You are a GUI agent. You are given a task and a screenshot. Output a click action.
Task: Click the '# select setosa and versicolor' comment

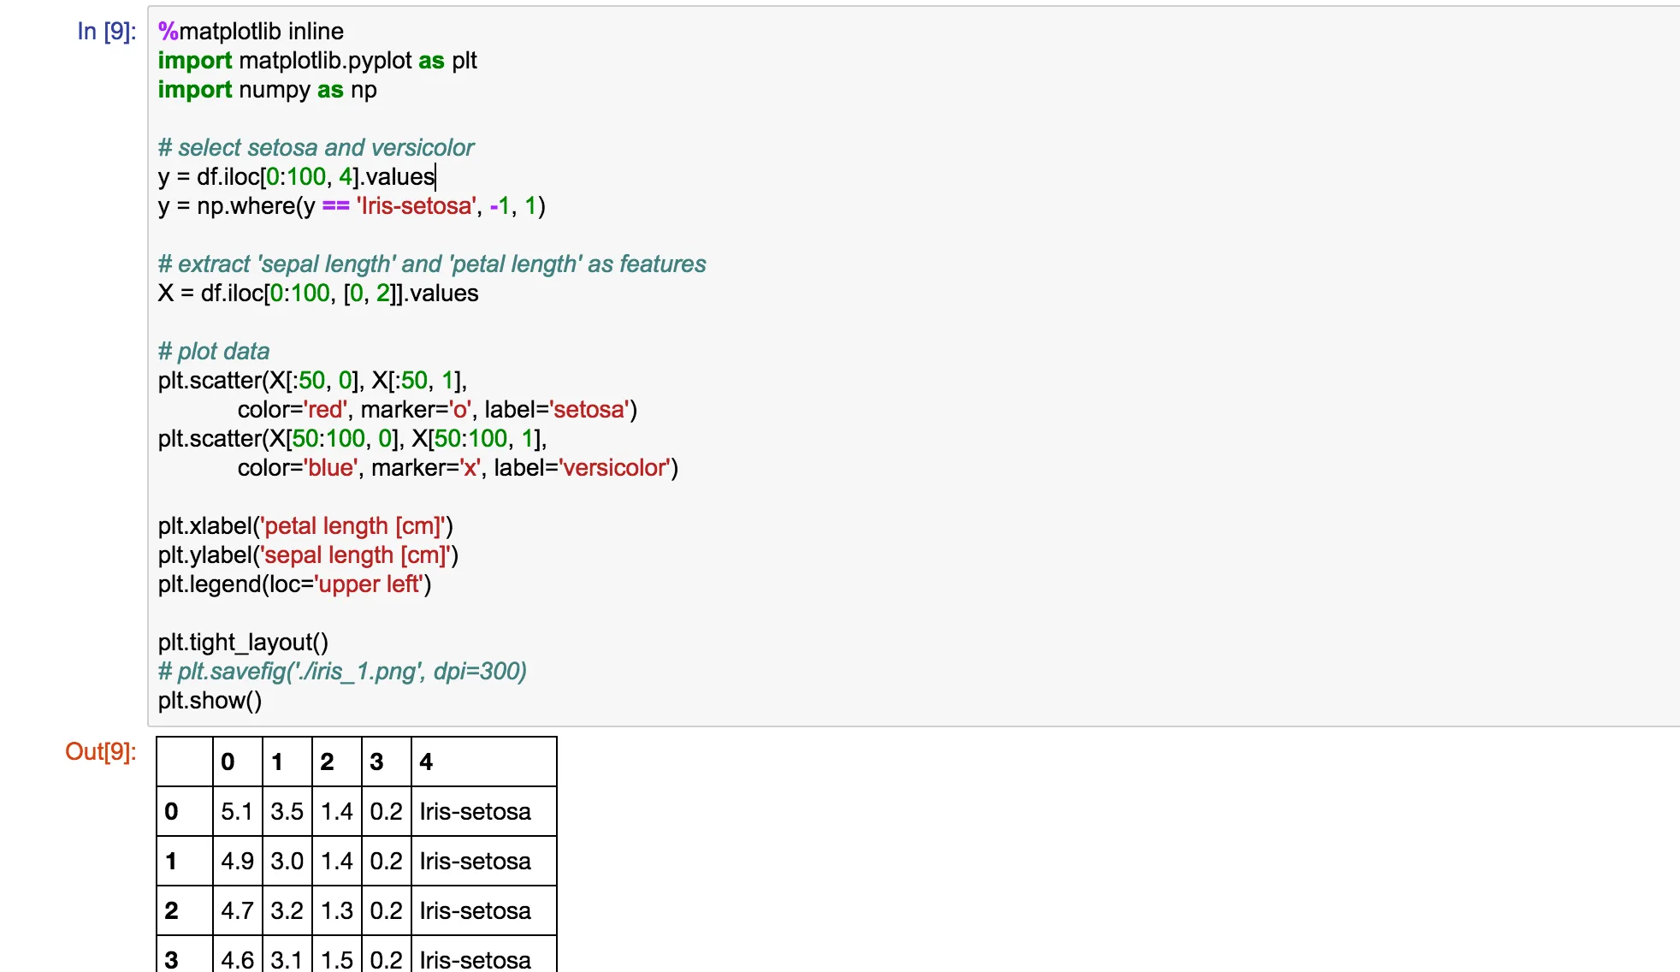coord(316,148)
